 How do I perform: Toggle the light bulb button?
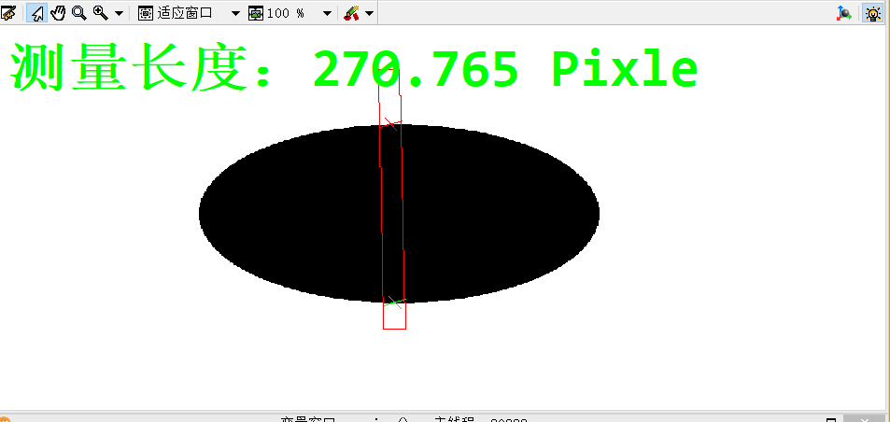[x=873, y=13]
